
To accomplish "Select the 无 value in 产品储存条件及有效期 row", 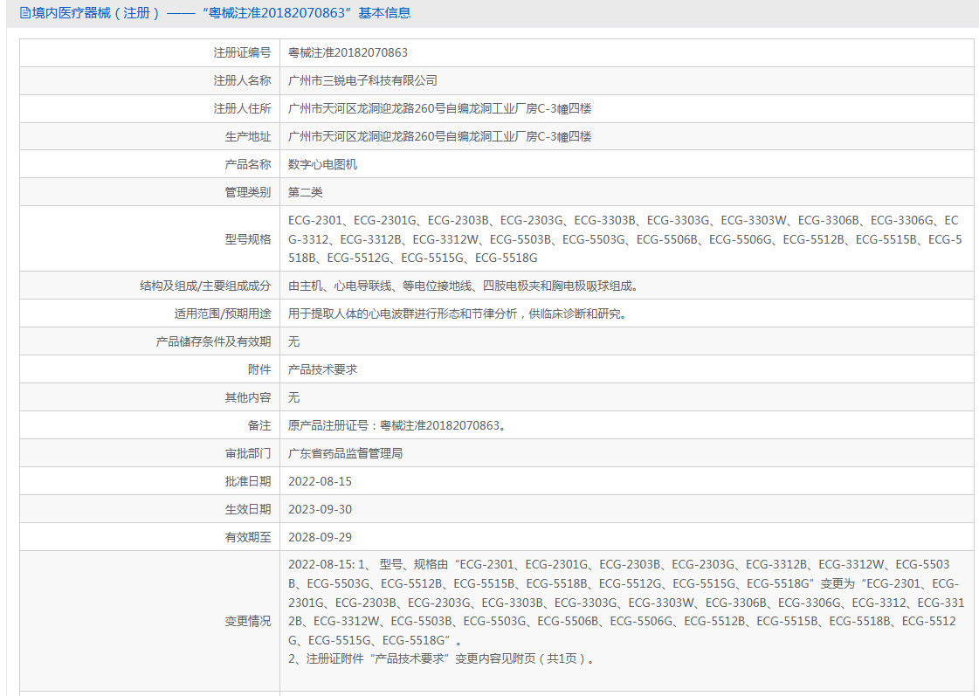I will [x=294, y=342].
